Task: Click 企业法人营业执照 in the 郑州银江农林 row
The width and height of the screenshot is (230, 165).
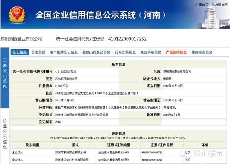Action: tap(114, 160)
